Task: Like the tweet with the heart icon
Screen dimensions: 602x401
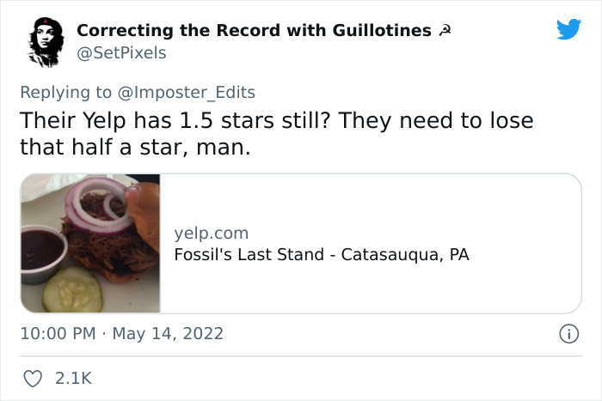Action: (x=34, y=378)
